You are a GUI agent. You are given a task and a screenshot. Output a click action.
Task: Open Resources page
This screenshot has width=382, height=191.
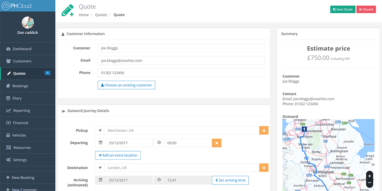[28, 147]
